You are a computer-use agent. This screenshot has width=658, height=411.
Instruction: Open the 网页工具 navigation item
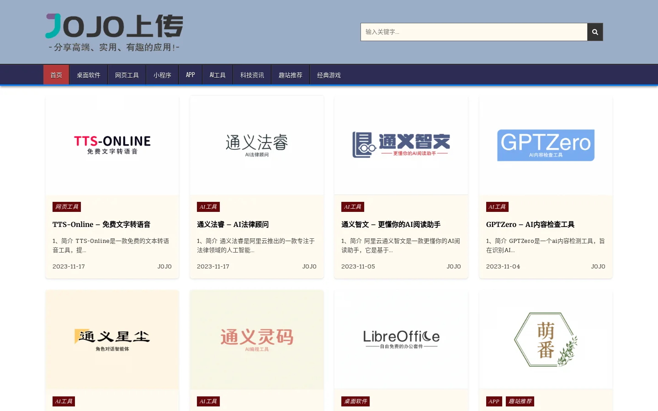[x=127, y=75]
